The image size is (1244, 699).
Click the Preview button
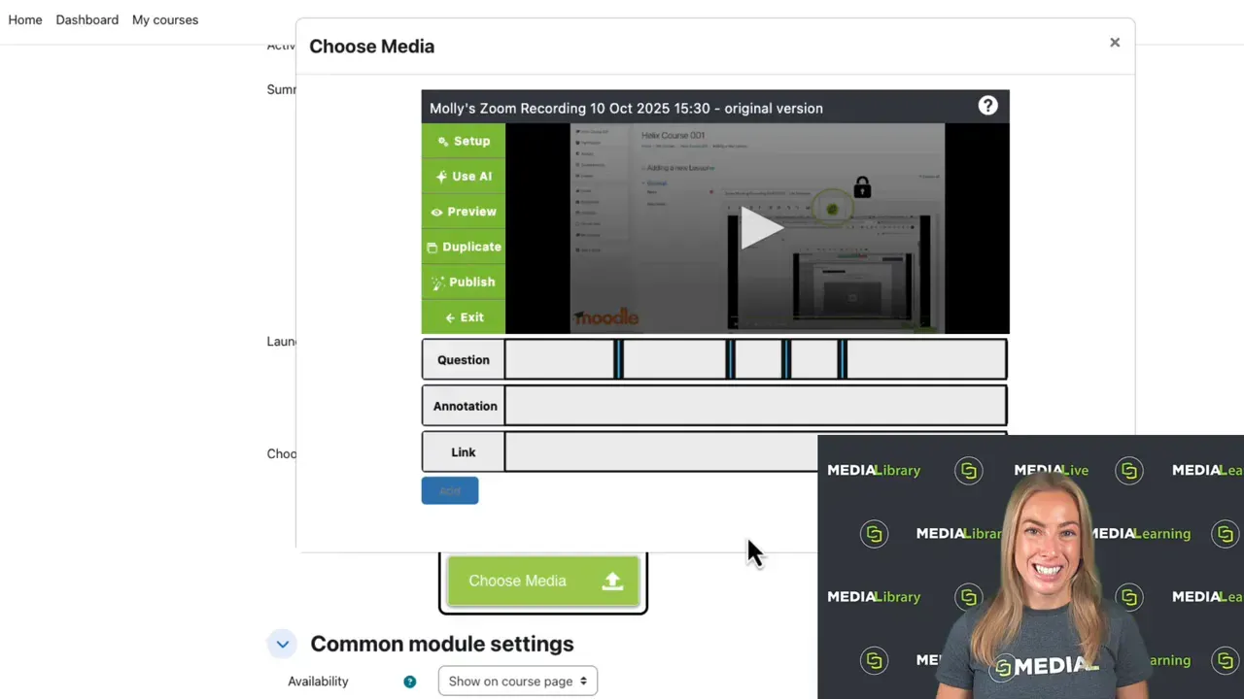[x=464, y=212]
